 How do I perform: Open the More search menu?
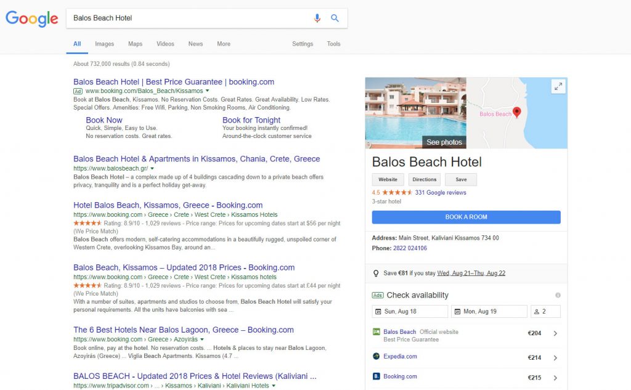[223, 44]
